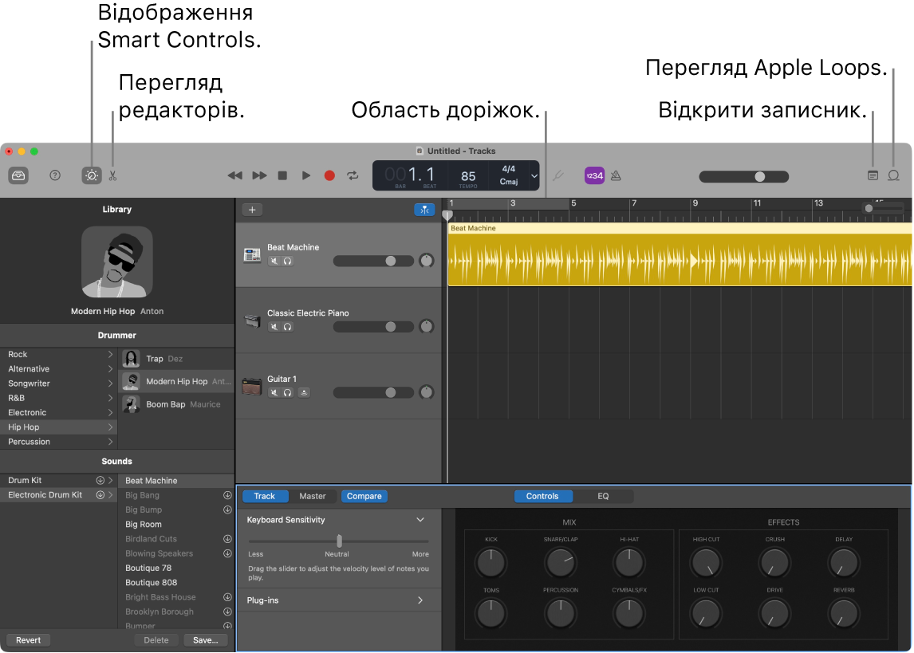Switch to the Controls tab
The width and height of the screenshot is (914, 653).
[x=542, y=496]
